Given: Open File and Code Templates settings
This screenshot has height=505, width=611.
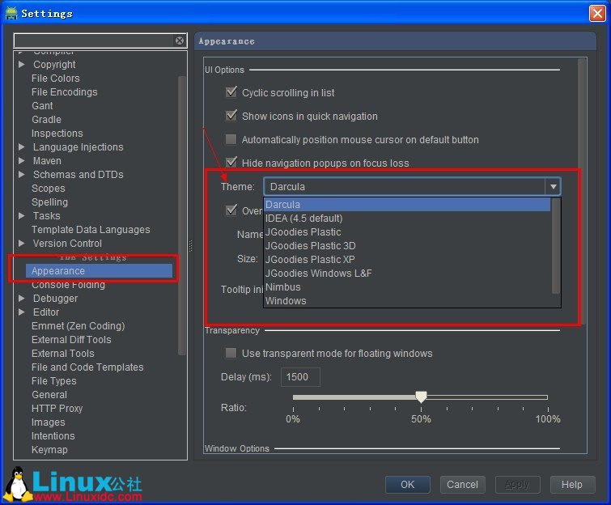Looking at the screenshot, I should click(87, 367).
